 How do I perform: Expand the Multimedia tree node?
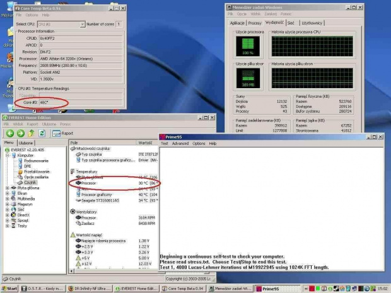(x=7, y=198)
